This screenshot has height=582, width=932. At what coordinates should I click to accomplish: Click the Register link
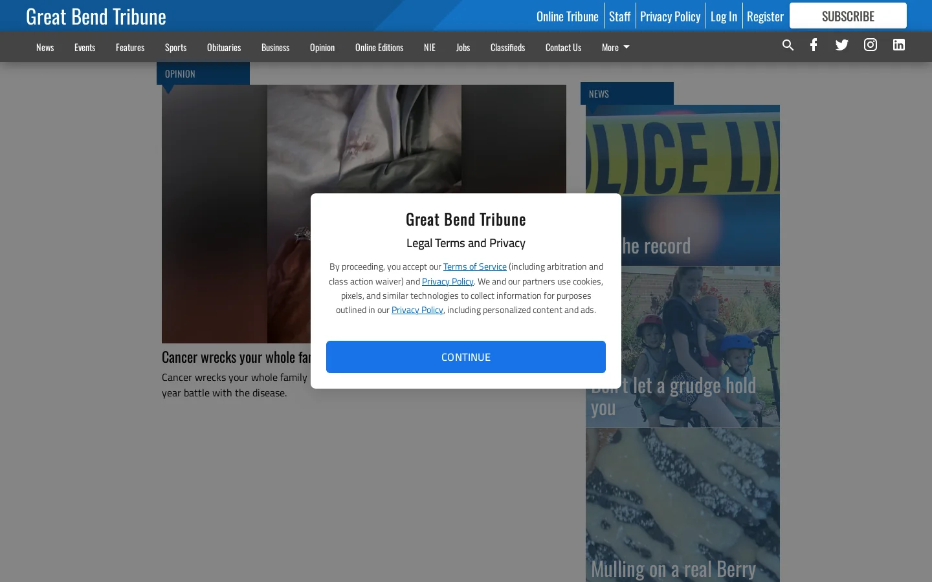point(765,16)
